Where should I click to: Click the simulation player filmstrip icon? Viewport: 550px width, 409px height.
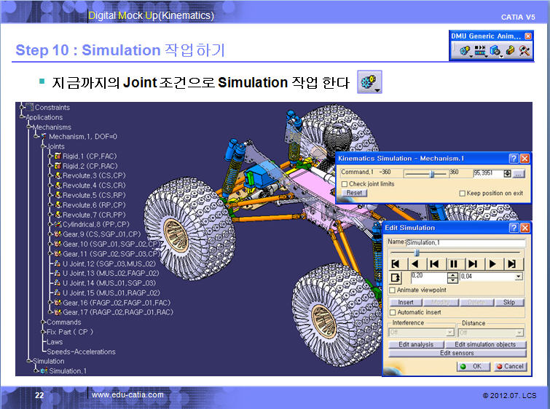[x=479, y=50]
